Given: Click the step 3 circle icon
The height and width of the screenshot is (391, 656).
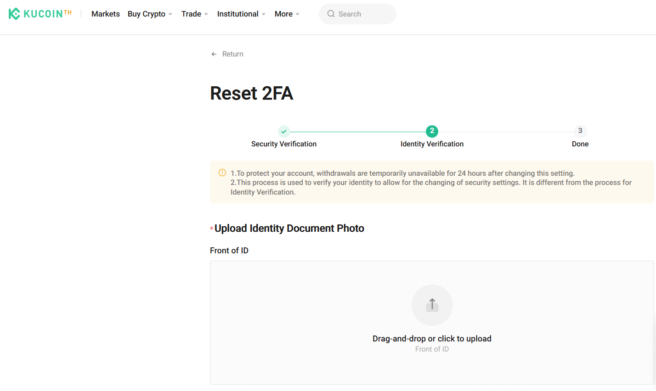Looking at the screenshot, I should tap(580, 131).
